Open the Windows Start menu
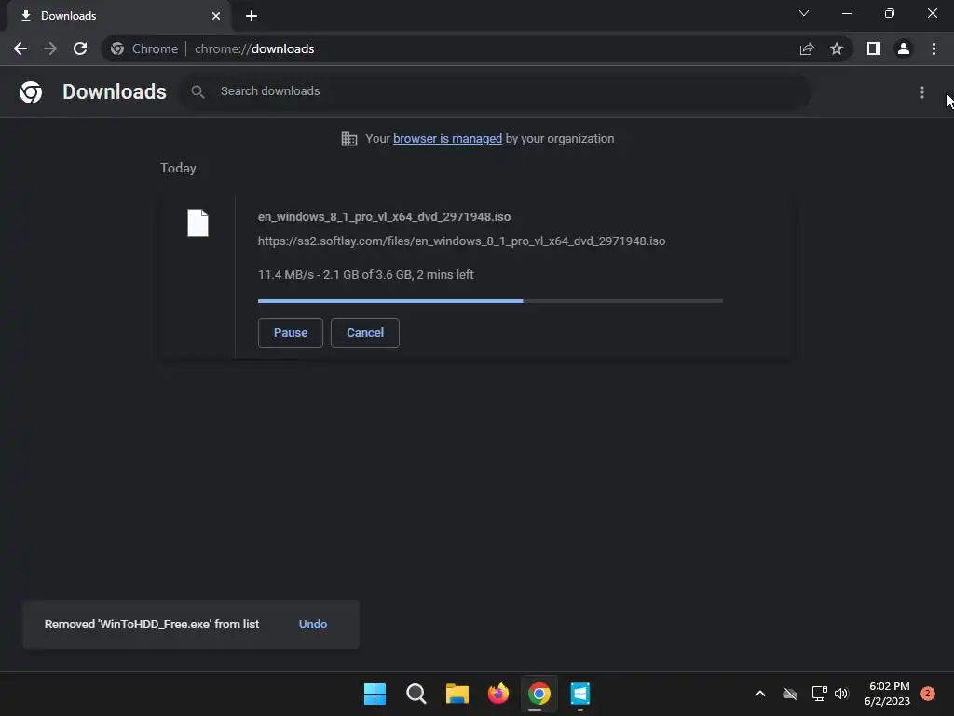Viewport: 954px width, 716px height. pyautogui.click(x=375, y=694)
